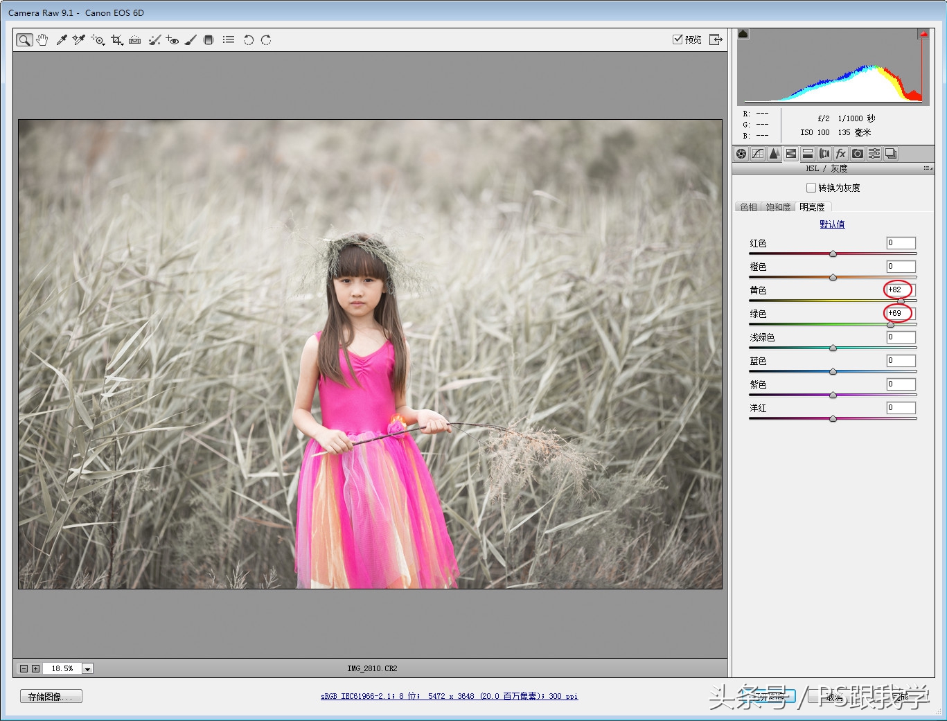Activate the Red Eye Removal tool
This screenshot has width=947, height=721.
click(x=172, y=40)
